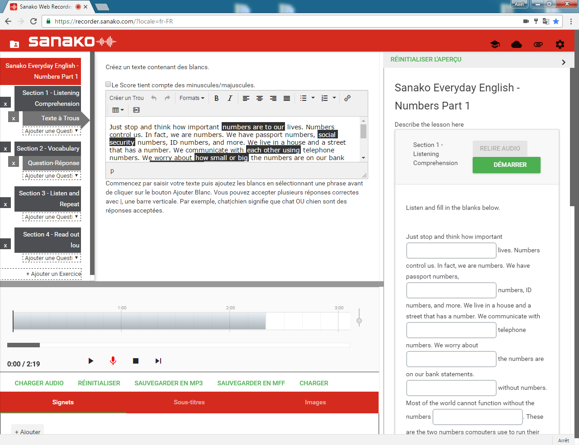Click the insert media icon in editor

tap(136, 110)
